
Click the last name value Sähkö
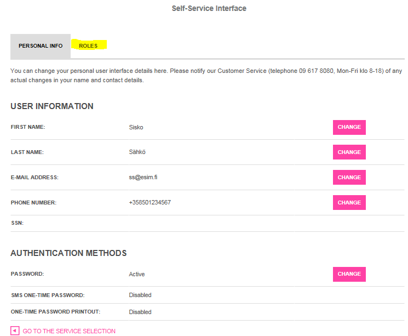click(x=137, y=152)
